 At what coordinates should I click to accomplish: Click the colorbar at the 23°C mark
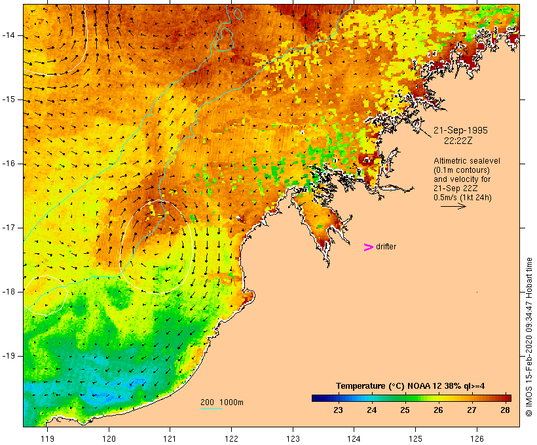click(x=339, y=398)
